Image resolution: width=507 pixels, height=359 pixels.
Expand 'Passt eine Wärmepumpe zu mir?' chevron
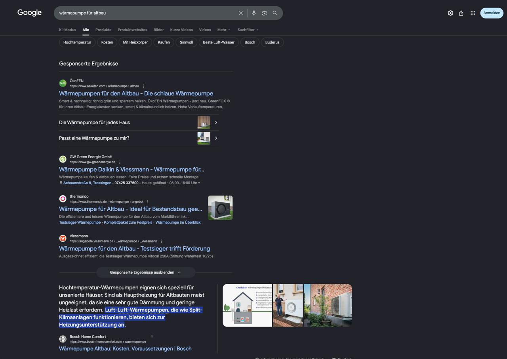(216, 138)
